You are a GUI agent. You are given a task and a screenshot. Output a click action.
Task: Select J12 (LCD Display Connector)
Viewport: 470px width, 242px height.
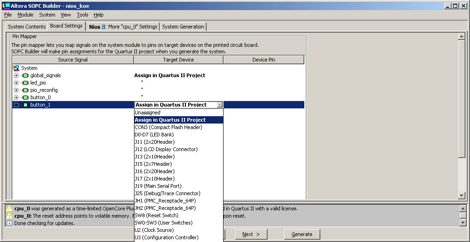tap(179, 149)
